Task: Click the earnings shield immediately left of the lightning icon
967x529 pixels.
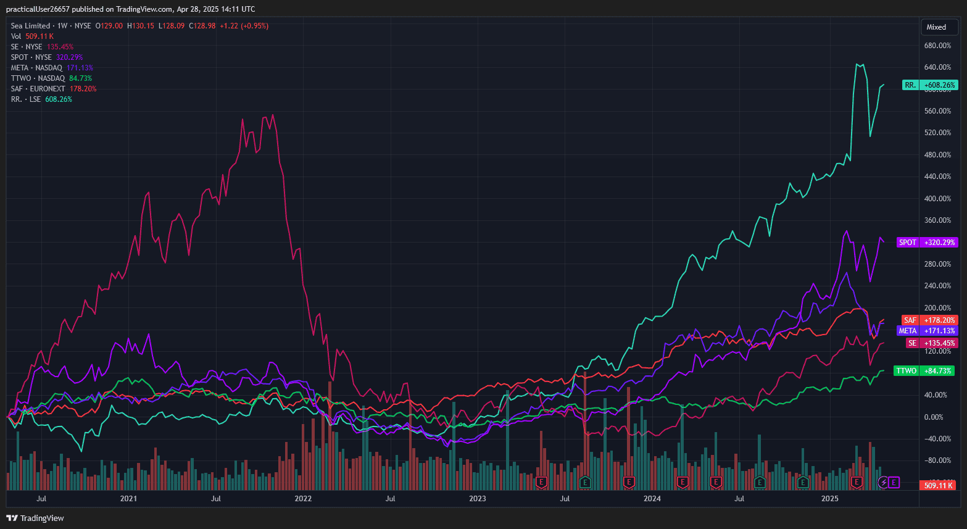Action: [x=857, y=482]
